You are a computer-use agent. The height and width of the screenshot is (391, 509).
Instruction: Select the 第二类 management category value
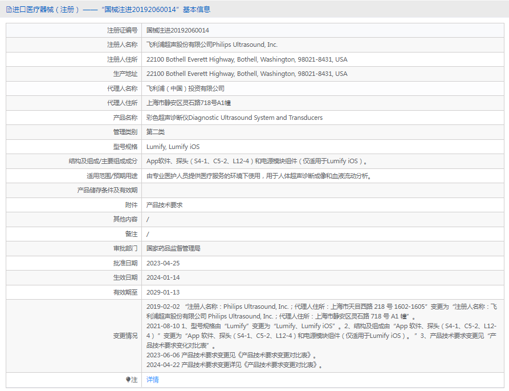pyautogui.click(x=156, y=132)
